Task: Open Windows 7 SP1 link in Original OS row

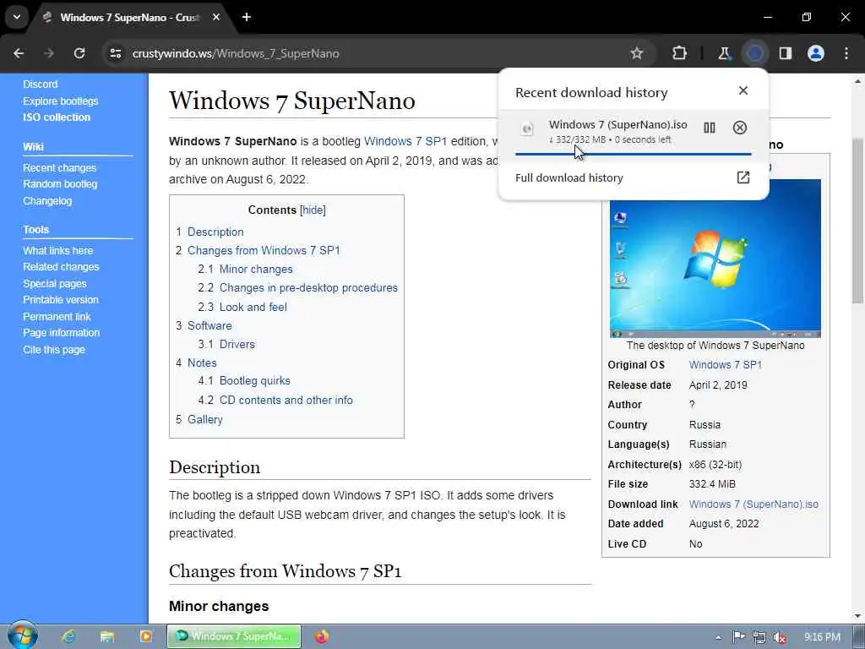Action: (726, 365)
